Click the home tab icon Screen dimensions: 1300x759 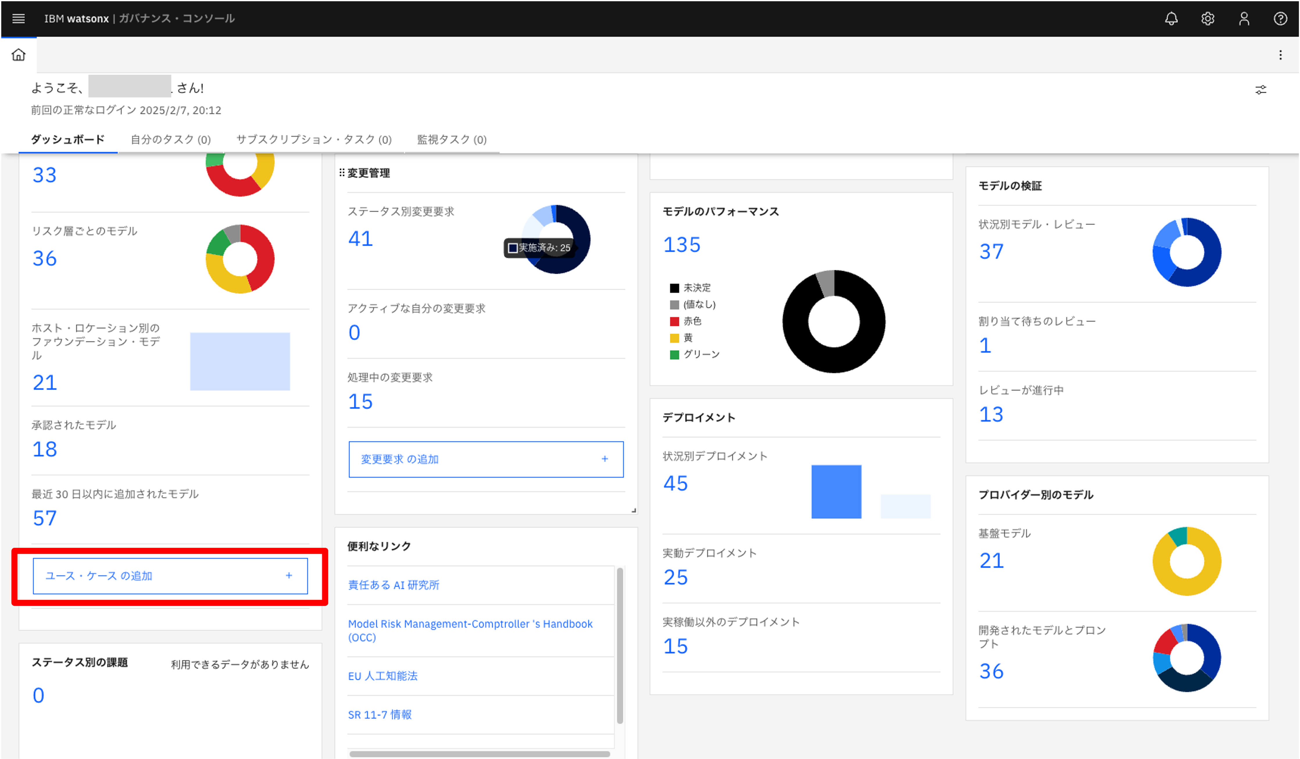(19, 55)
